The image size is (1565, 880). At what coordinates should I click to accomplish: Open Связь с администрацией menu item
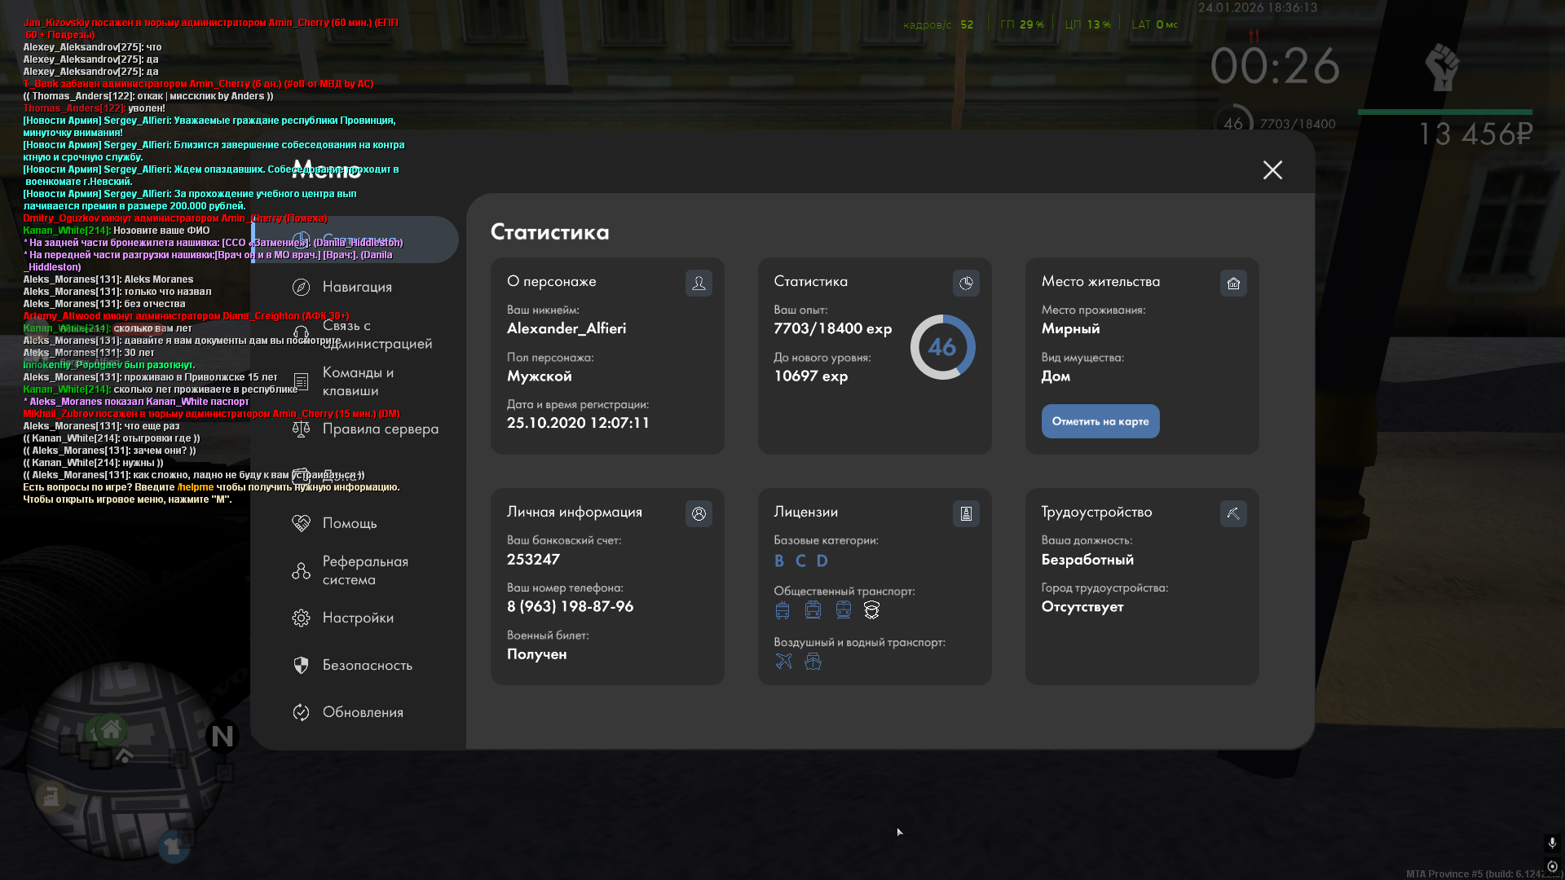click(x=377, y=335)
